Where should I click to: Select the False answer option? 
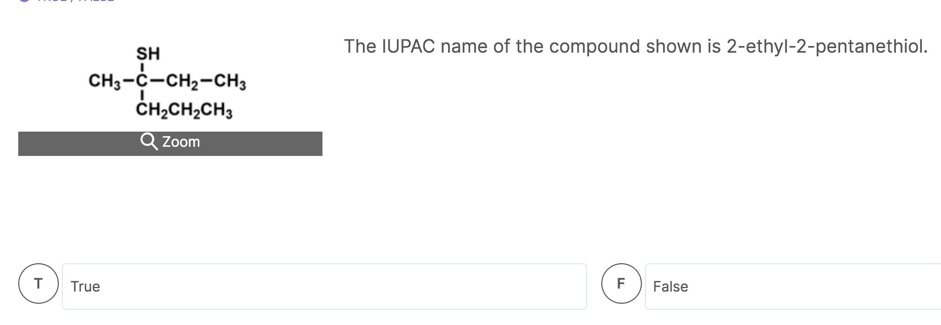pyautogui.click(x=791, y=286)
